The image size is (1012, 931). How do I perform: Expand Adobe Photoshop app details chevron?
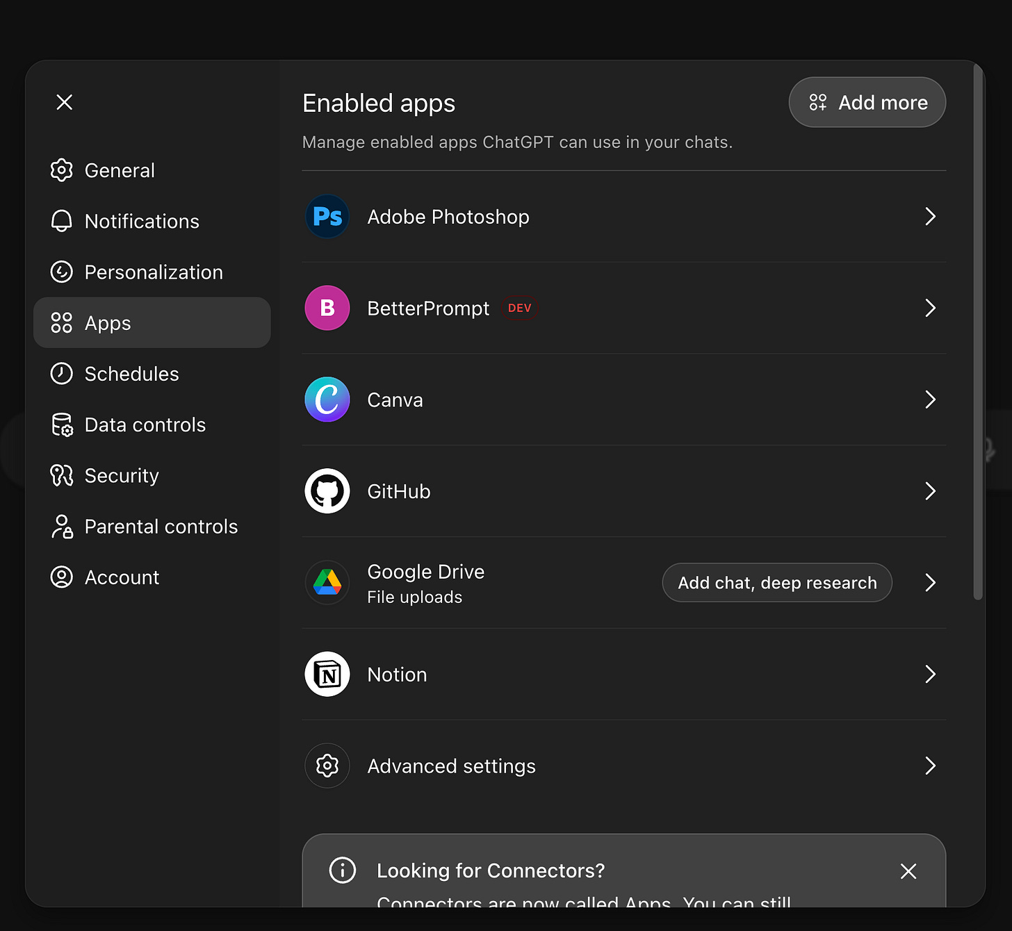tap(931, 217)
